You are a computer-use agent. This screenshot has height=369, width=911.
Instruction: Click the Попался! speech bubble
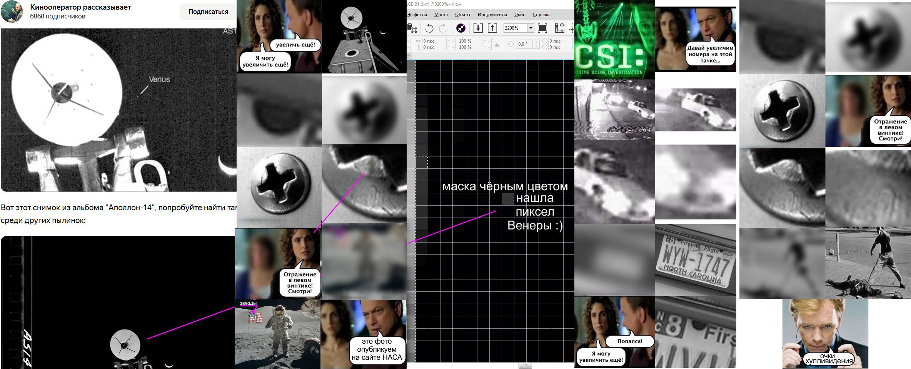pos(629,341)
